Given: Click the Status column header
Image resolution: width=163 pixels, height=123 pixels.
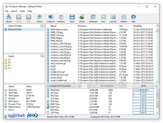Looking at the screenshot, I should point(11,86).
